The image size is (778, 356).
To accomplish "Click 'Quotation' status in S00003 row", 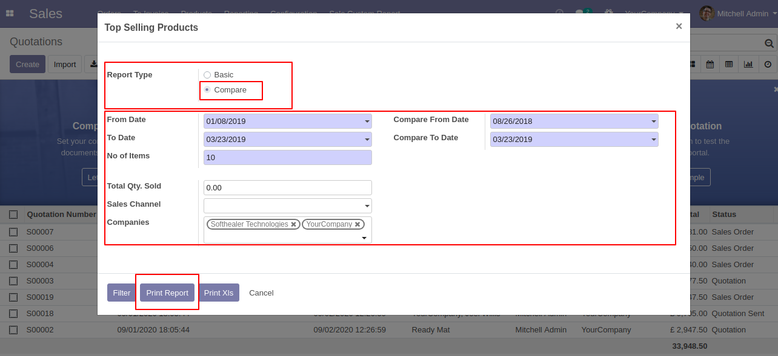I will [729, 281].
